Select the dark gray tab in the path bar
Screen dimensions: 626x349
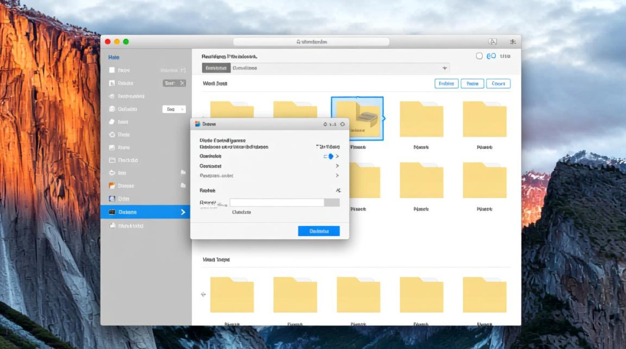(x=216, y=68)
